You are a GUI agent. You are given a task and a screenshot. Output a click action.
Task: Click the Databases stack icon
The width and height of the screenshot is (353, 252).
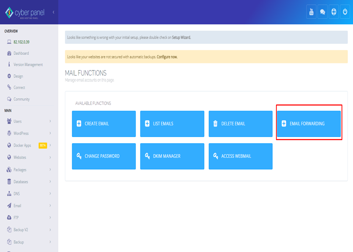click(9, 182)
